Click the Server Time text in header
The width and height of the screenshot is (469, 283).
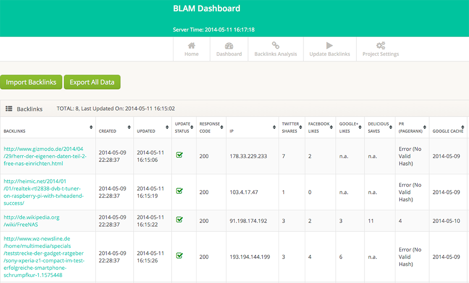(213, 30)
